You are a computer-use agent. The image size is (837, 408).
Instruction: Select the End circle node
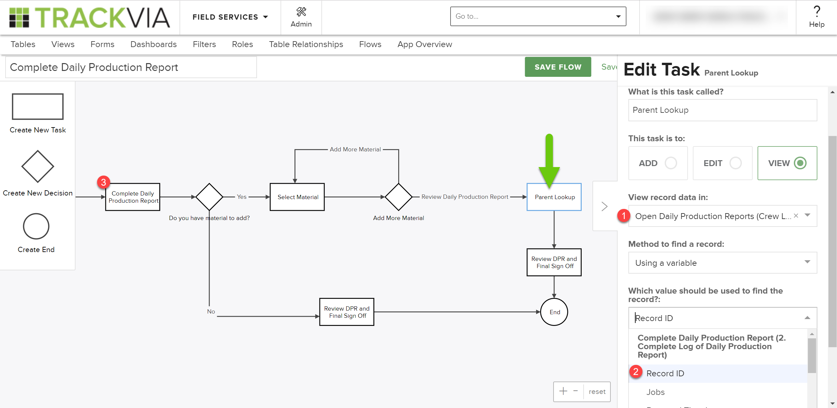point(554,312)
